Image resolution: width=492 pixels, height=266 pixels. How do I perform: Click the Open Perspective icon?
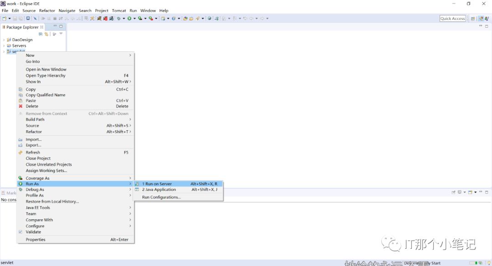click(x=473, y=19)
